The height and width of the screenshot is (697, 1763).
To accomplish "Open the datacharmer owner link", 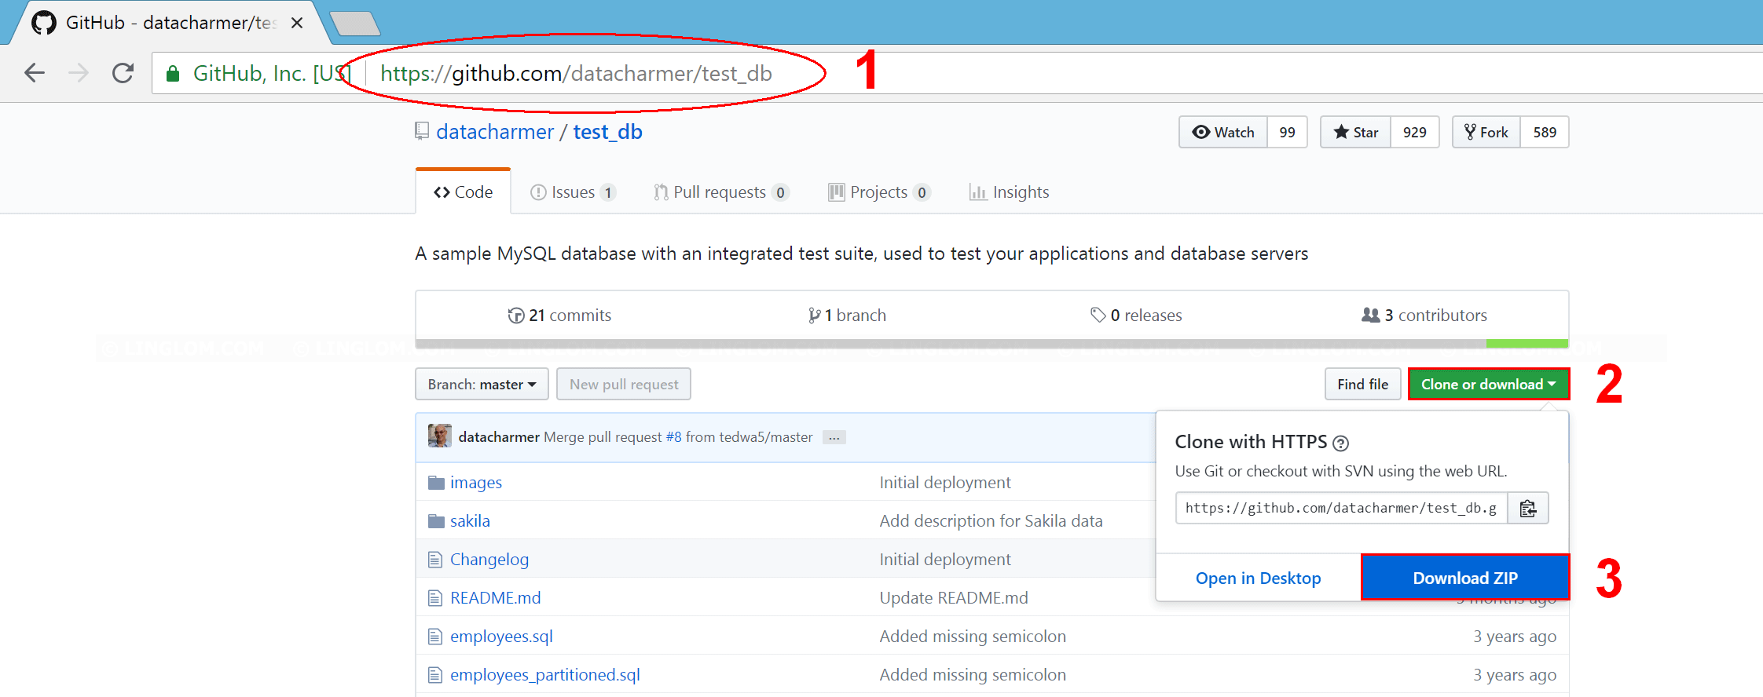I will tap(495, 132).
